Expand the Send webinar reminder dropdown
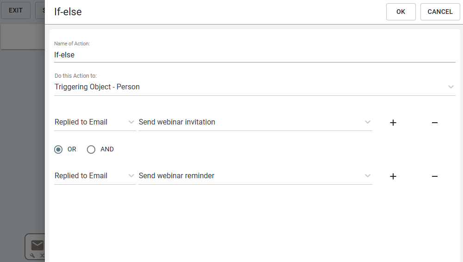Image resolution: width=463 pixels, height=262 pixels. [255, 176]
